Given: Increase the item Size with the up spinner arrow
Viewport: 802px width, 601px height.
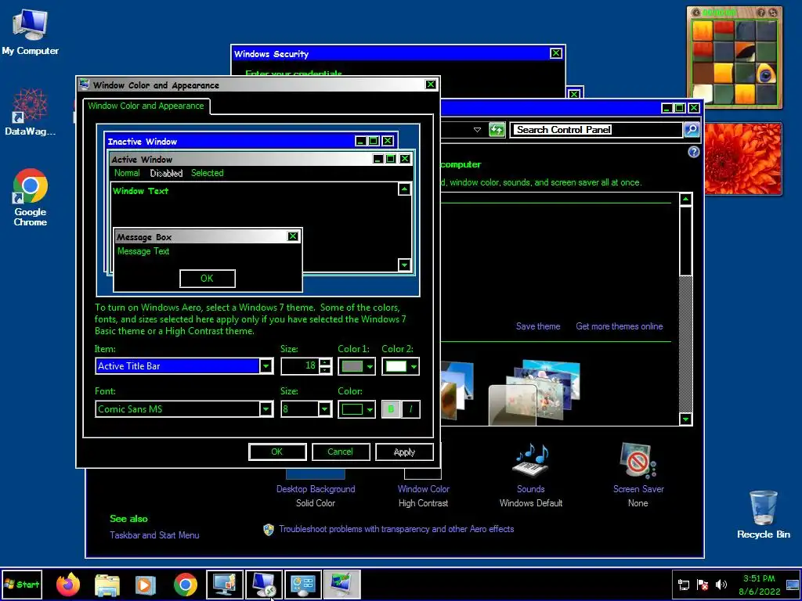Looking at the screenshot, I should click(325, 362).
